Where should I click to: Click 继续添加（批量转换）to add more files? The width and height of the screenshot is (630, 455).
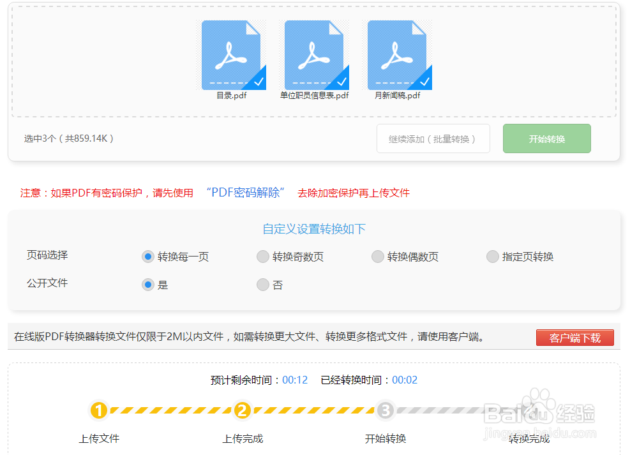click(433, 138)
